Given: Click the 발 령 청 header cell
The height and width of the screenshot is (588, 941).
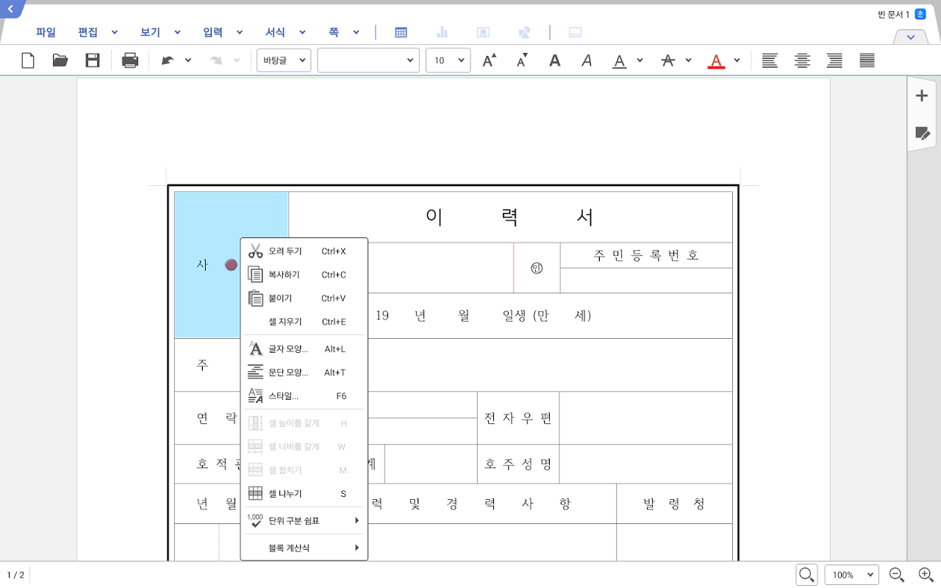Looking at the screenshot, I should [674, 503].
